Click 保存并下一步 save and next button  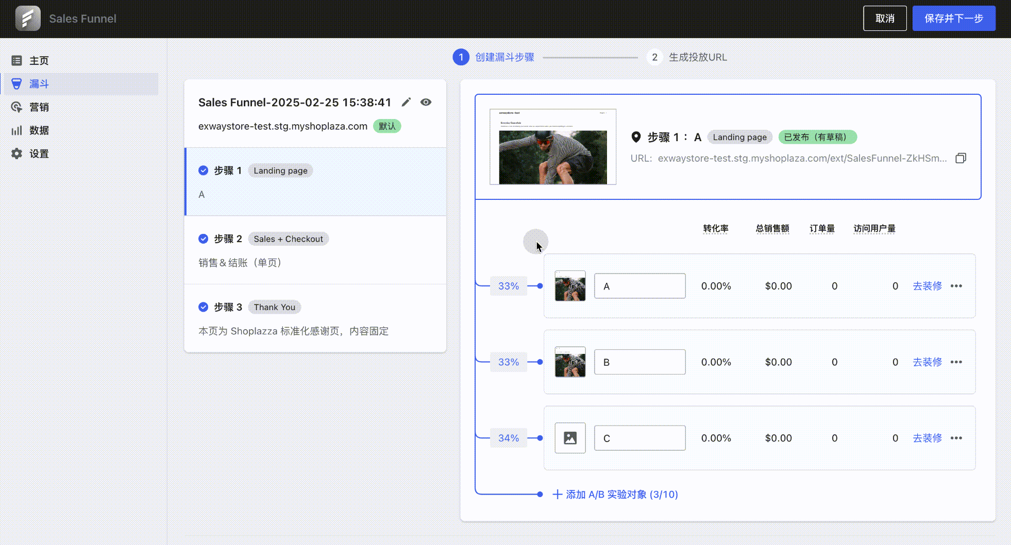tap(954, 19)
